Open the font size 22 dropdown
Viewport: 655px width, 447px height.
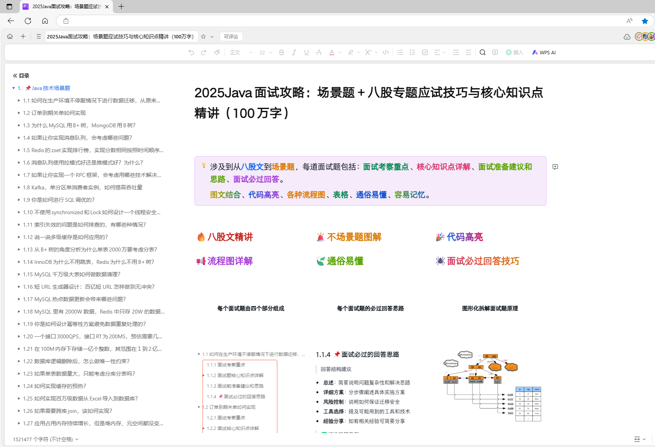(x=266, y=52)
